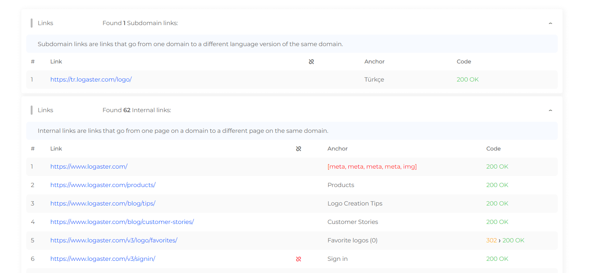Click the red [meta, meta, meta, meta, img] anchor
Viewport: 591px width, 273px height.
point(372,166)
